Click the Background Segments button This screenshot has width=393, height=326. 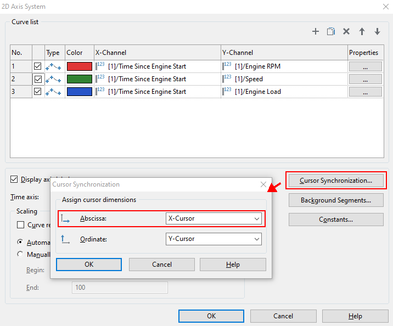(335, 200)
